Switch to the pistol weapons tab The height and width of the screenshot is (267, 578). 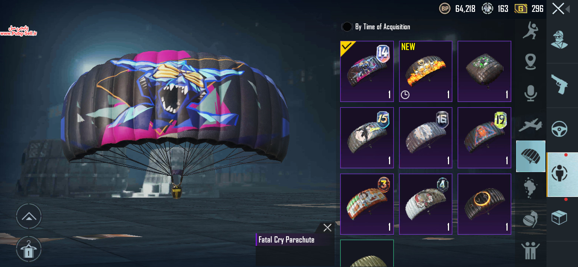click(x=559, y=85)
